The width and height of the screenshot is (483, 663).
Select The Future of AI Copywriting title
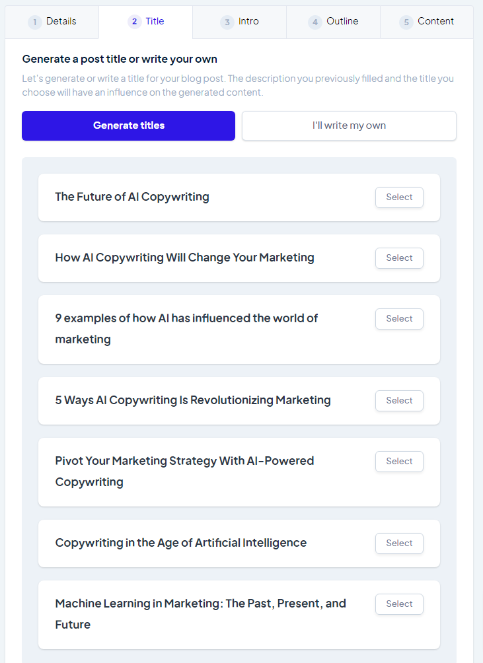coord(399,197)
